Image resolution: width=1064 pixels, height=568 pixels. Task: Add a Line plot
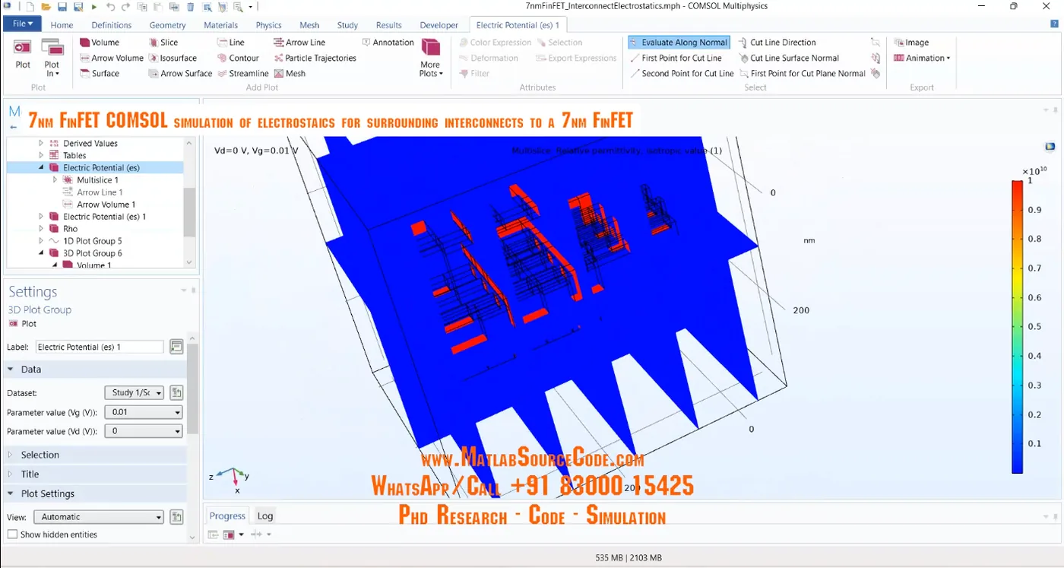(x=231, y=43)
